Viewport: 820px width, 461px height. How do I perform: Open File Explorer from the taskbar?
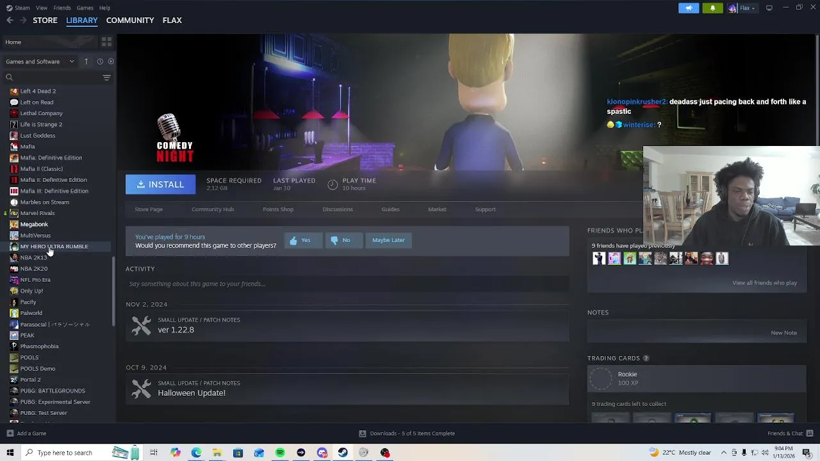217,453
